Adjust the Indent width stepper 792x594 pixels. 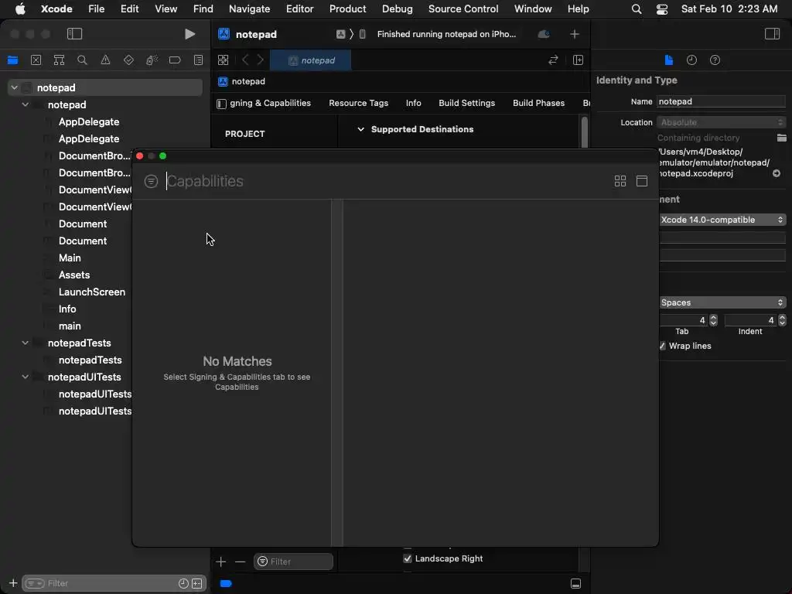click(782, 320)
